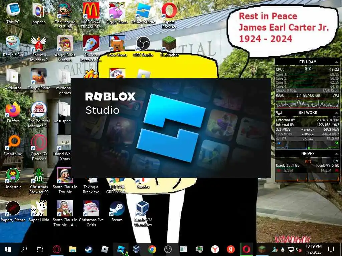Image resolution: width=342 pixels, height=256 pixels.
Task: Open the Steam desktop shortcut
Action: (117, 211)
